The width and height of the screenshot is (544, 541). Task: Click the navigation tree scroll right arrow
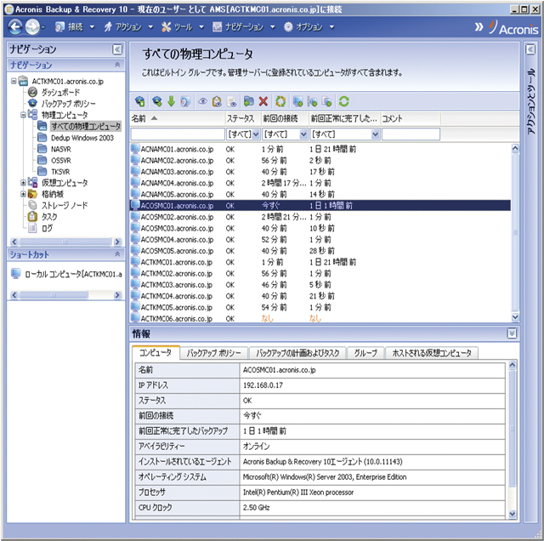tap(117, 242)
